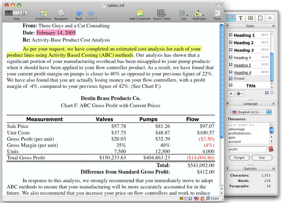Apply the Heading 1 style
Image resolution: width=282 pixels, height=203 pixels.
coord(249,35)
